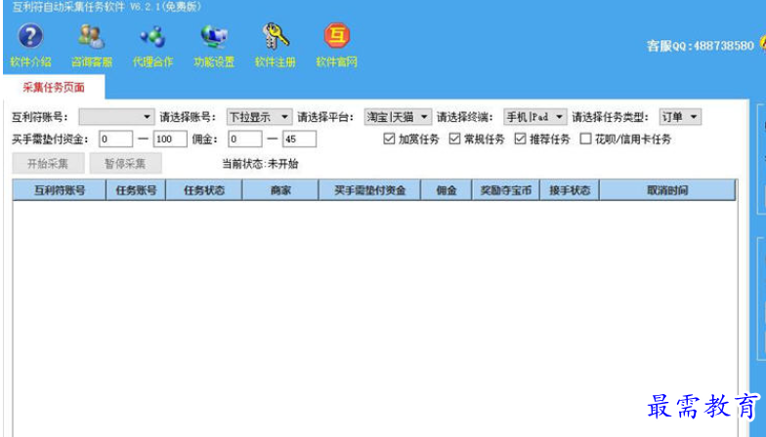Click the 佣金 table column header
Image resolution: width=766 pixels, height=437 pixels.
pos(446,190)
